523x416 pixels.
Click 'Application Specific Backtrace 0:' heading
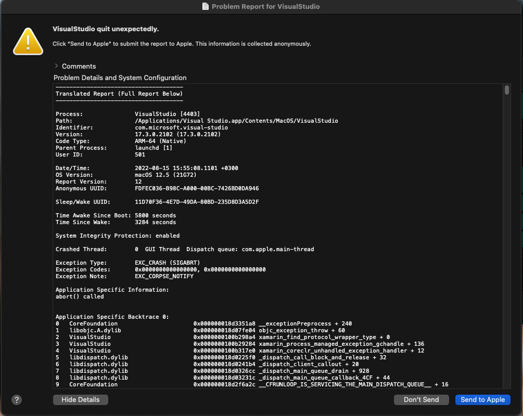112,317
